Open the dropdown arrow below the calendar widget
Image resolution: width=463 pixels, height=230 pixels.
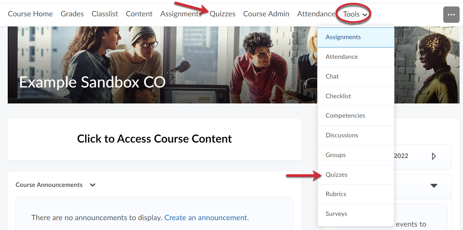(x=434, y=186)
